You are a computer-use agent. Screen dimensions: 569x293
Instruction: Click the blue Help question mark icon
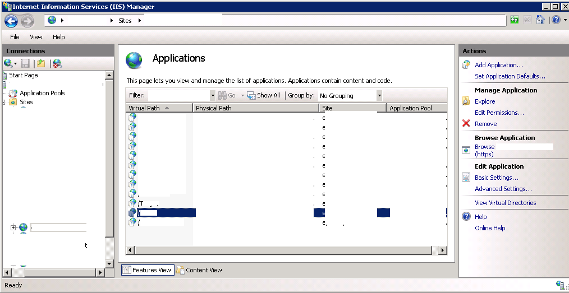(x=554, y=20)
